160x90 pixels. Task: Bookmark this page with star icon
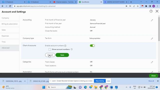tap(138, 6)
